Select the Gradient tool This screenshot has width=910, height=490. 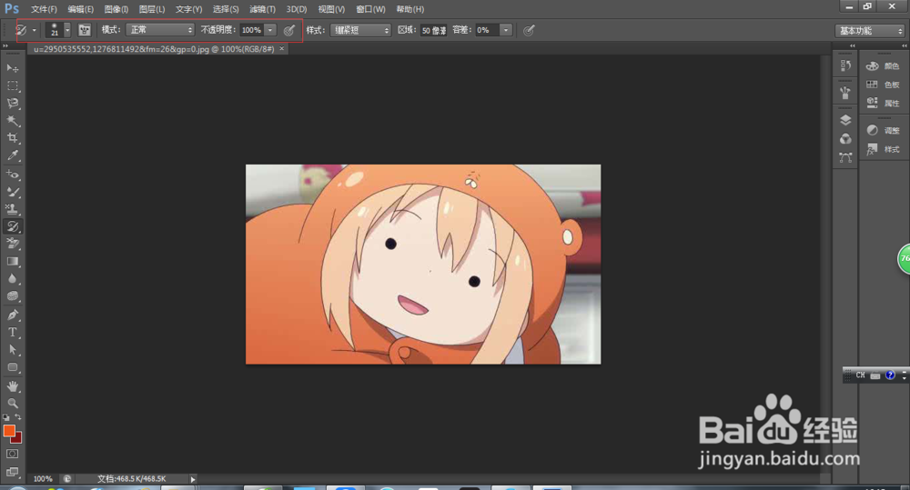point(12,262)
